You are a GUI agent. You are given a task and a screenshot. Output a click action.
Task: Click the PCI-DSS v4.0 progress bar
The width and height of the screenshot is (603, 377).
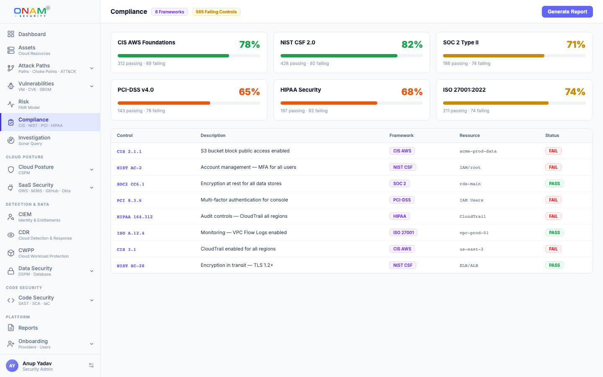189,103
